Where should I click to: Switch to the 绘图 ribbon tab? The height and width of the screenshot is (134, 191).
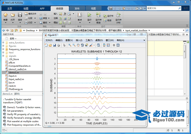[26, 8]
